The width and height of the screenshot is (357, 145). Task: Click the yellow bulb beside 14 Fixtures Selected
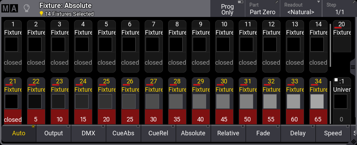pyautogui.click(x=42, y=14)
